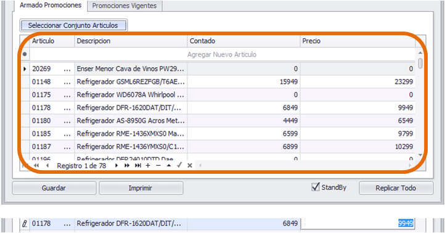Add new record with plus icon
This screenshot has width=445, height=233.
(148, 165)
